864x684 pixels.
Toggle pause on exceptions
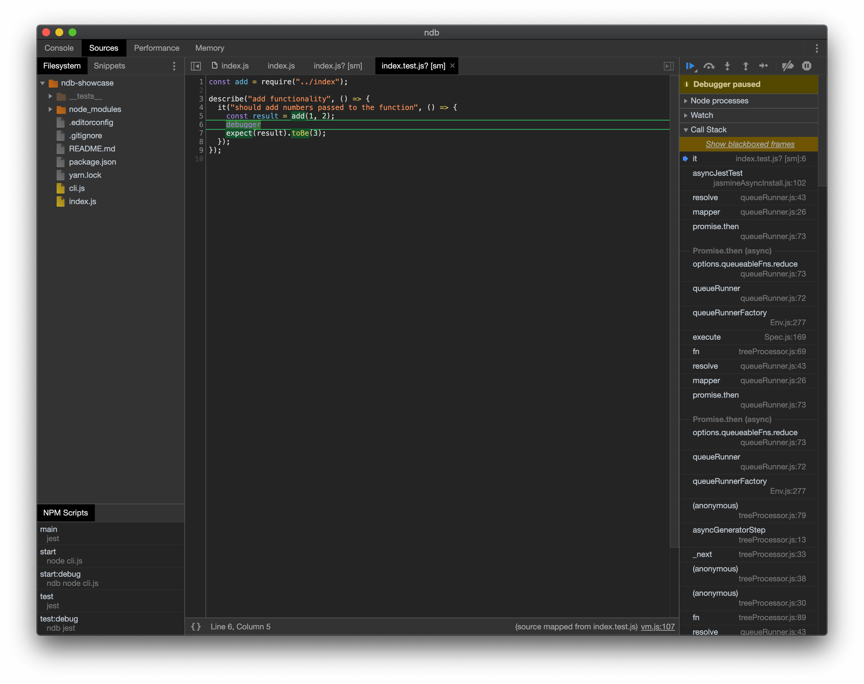point(806,66)
